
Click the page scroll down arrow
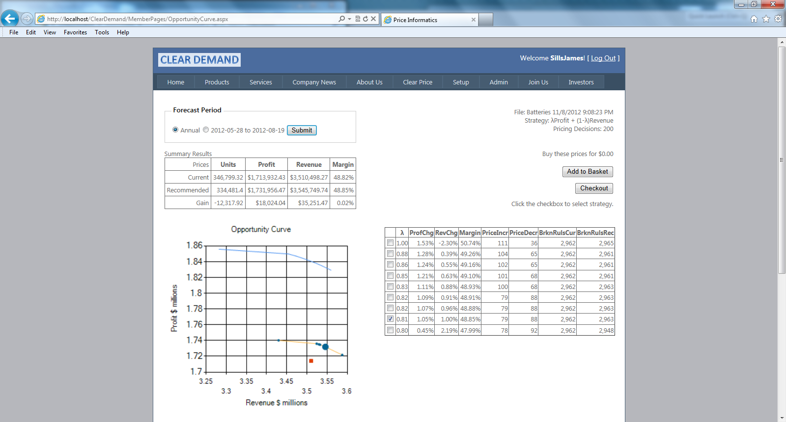[782, 418]
